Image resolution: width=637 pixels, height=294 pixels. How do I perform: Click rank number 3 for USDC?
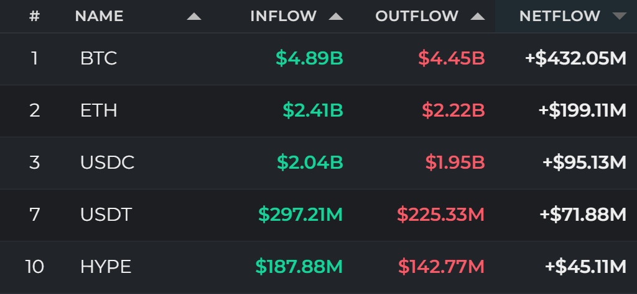point(35,163)
